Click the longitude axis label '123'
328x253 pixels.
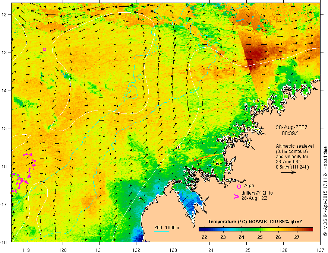173,250
